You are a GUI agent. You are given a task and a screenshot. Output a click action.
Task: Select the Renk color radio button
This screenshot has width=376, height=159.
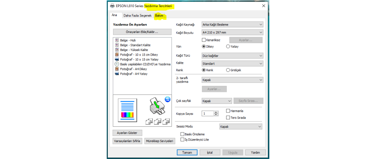tap(204, 70)
